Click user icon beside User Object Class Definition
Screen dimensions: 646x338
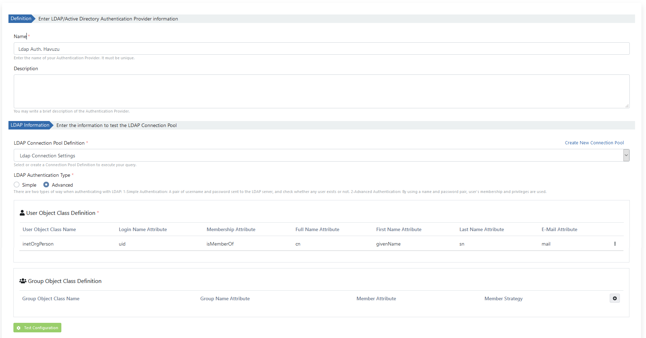pos(22,212)
